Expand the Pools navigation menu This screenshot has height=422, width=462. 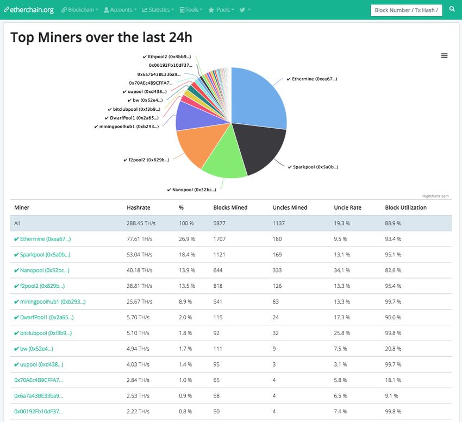(x=221, y=10)
